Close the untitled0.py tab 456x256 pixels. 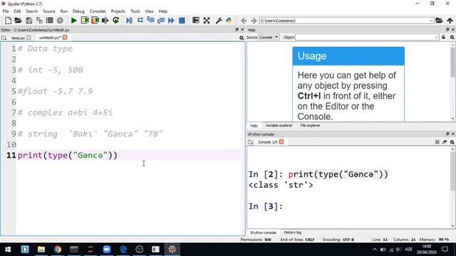pyautogui.click(x=65, y=37)
